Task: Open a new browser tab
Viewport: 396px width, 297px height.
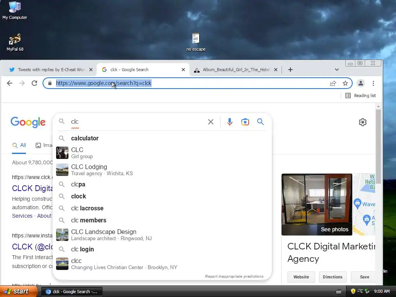Action: pyautogui.click(x=290, y=70)
